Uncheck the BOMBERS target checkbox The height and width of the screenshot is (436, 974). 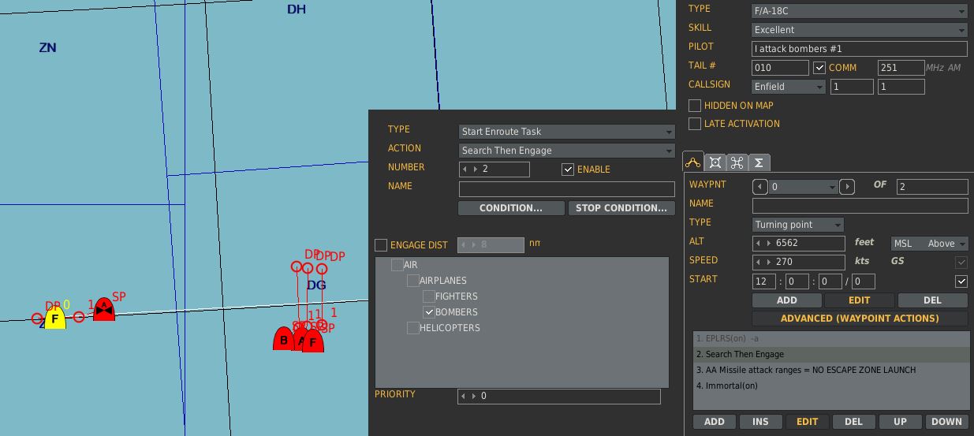tap(429, 312)
